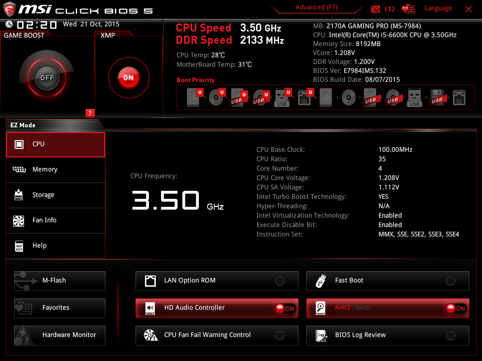Click the UEFI USB key boot icon
Viewport: 482px width, 361px height.
(x=283, y=98)
